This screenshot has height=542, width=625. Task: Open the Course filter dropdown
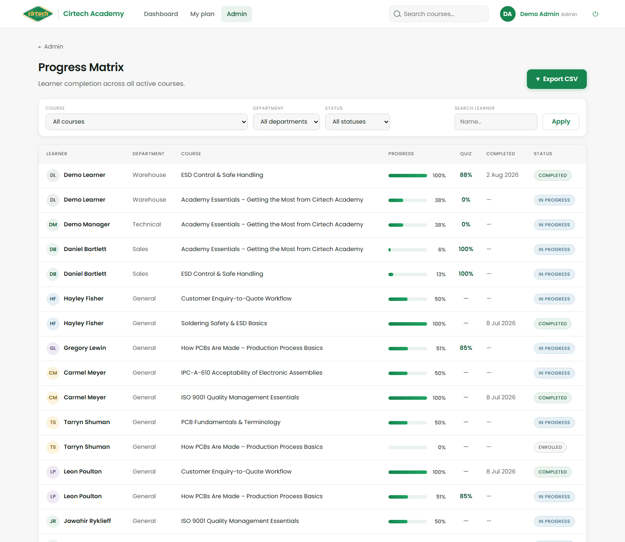[x=147, y=122]
